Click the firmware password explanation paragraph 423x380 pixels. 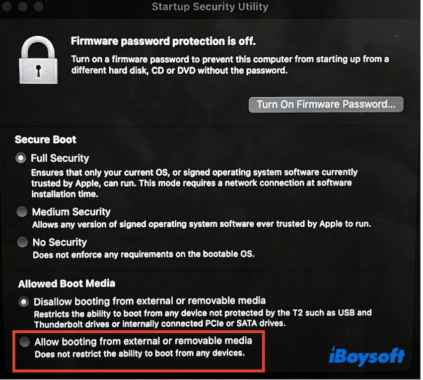pyautogui.click(x=229, y=65)
